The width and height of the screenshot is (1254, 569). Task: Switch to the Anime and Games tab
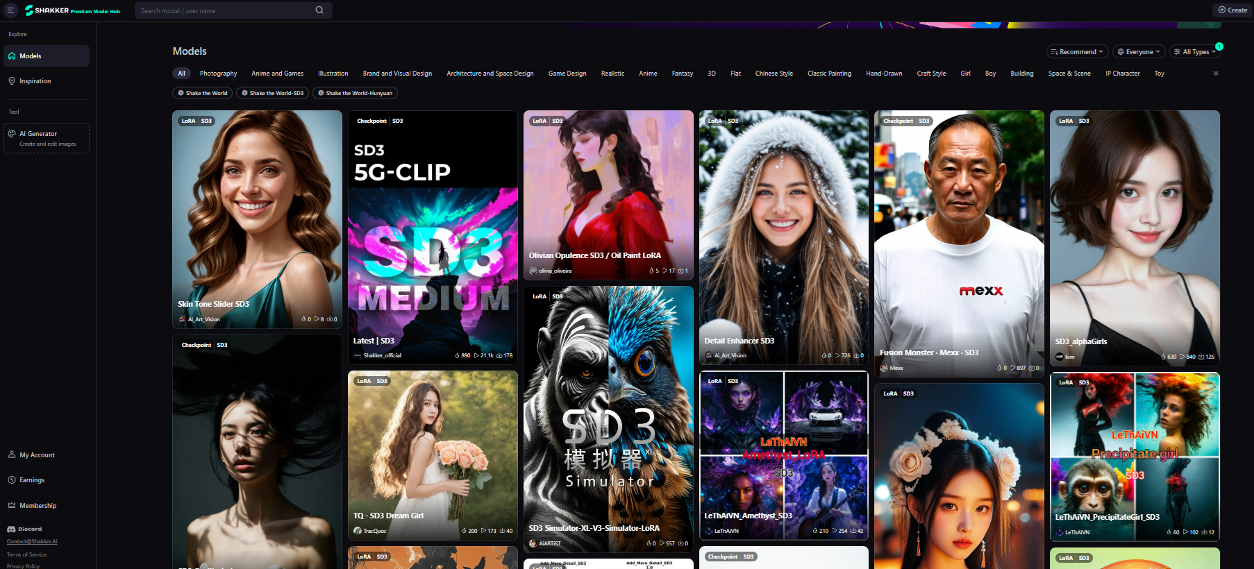(277, 74)
